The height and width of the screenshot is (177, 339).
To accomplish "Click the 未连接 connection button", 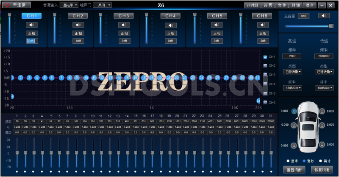I will coord(17,5).
